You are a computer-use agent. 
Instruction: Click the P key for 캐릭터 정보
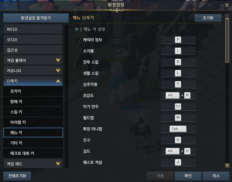(178, 40)
